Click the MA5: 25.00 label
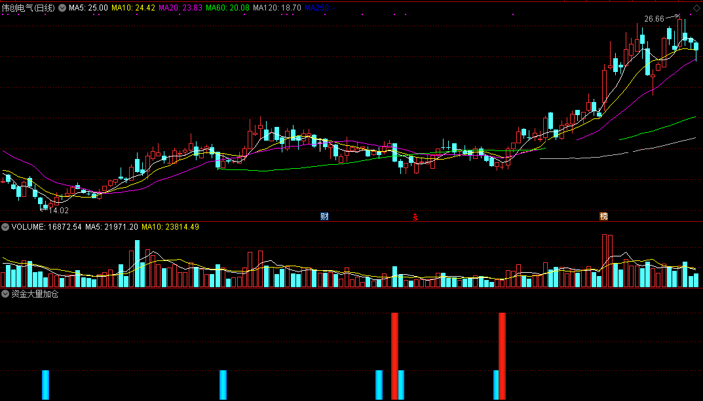 pyautogui.click(x=88, y=8)
